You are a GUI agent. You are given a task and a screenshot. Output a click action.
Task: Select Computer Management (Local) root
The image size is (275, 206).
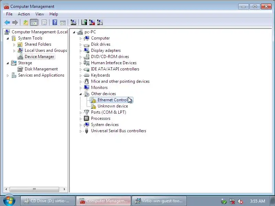click(x=40, y=32)
